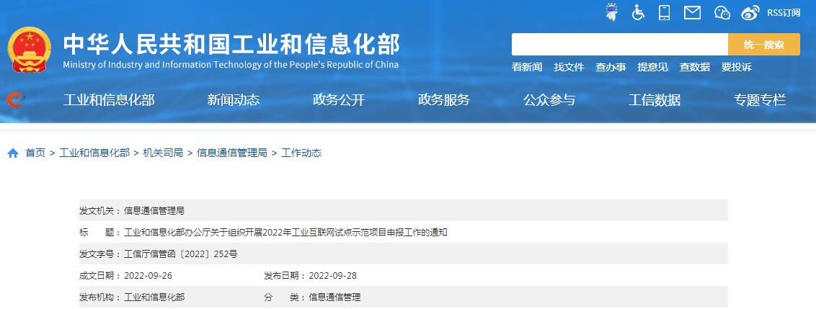Open the 专题专栏 navigation menu
The image size is (816, 309).
coord(760,100)
